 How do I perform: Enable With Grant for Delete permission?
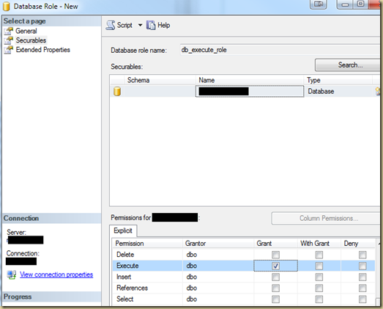[x=319, y=255]
